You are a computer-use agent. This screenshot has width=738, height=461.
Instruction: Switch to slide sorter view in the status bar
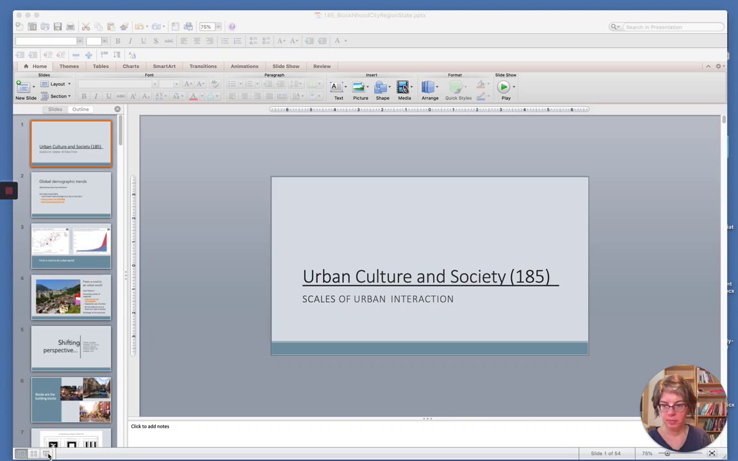tap(34, 453)
